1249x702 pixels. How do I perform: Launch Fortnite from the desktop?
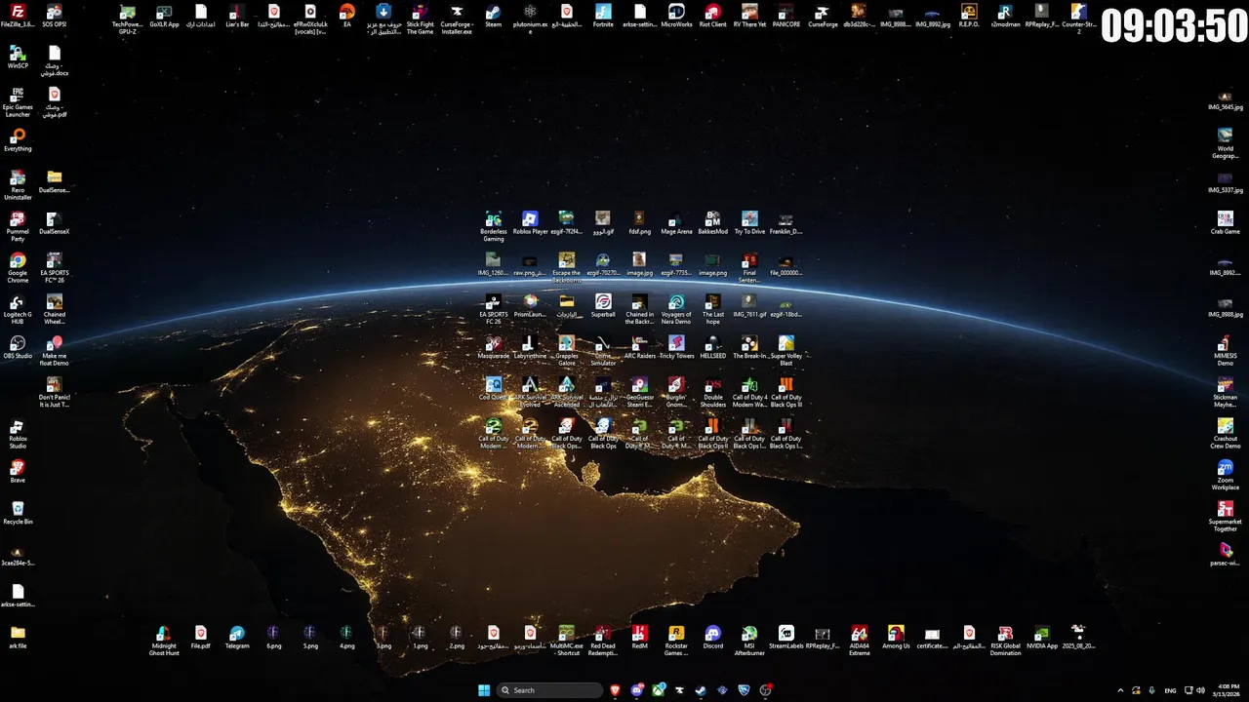tap(603, 15)
